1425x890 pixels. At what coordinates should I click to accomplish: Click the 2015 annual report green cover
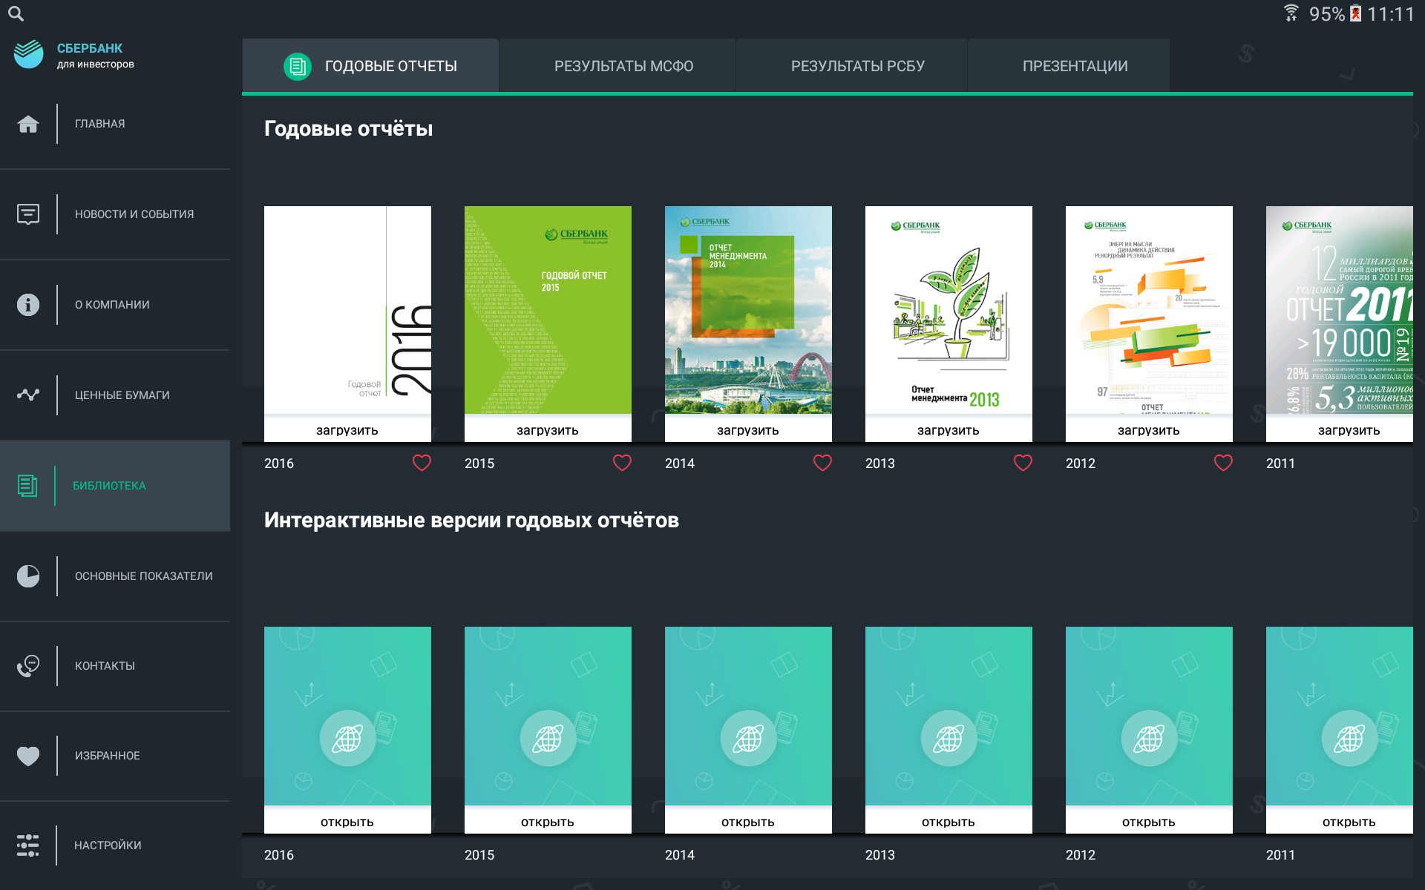click(x=548, y=310)
